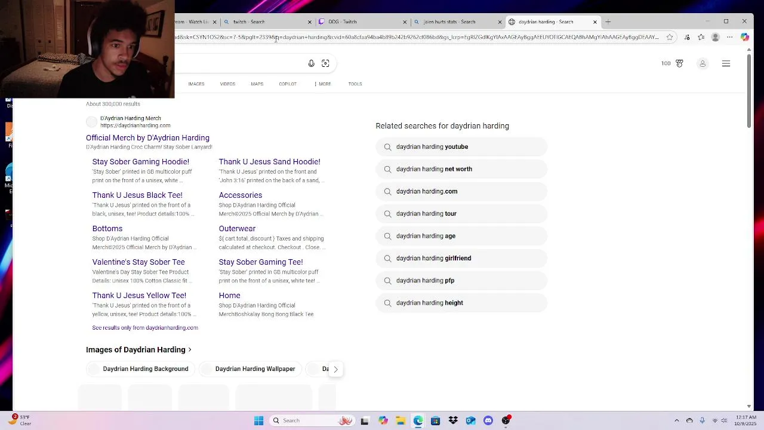Open Microsoft Store from the taskbar
This screenshot has height=430, width=764.
click(x=435, y=421)
